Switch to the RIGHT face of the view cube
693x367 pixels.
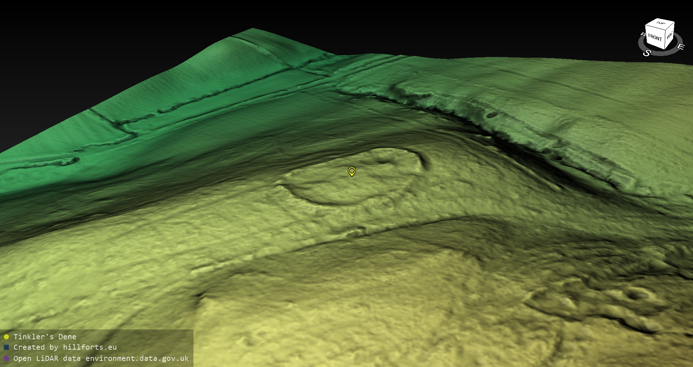tap(670, 35)
